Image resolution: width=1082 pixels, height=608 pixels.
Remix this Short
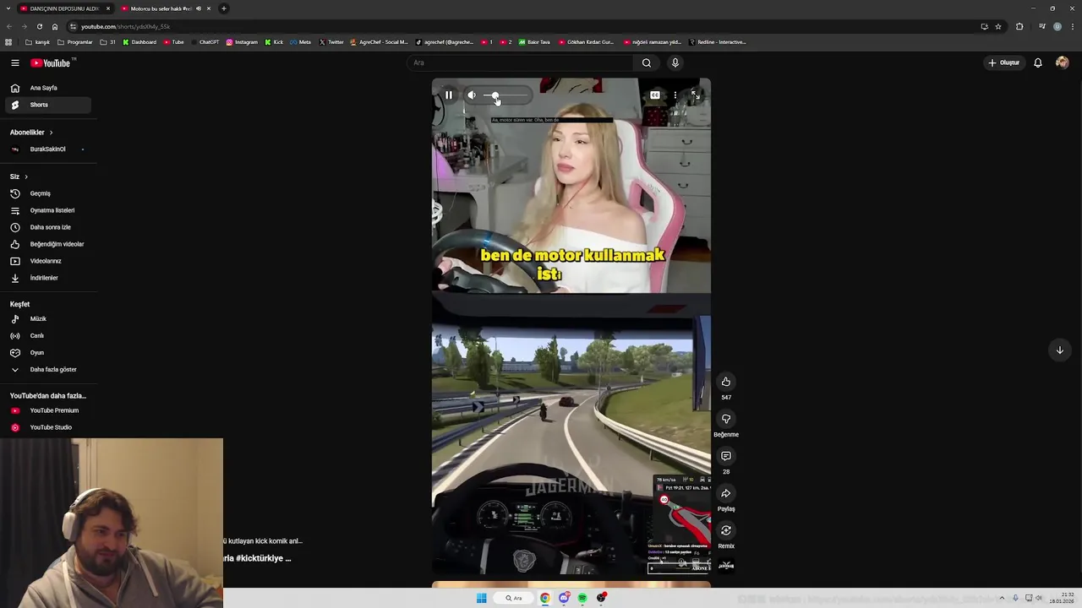725,530
